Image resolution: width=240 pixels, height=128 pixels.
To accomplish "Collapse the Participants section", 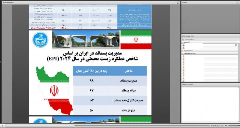I will 182,53.
